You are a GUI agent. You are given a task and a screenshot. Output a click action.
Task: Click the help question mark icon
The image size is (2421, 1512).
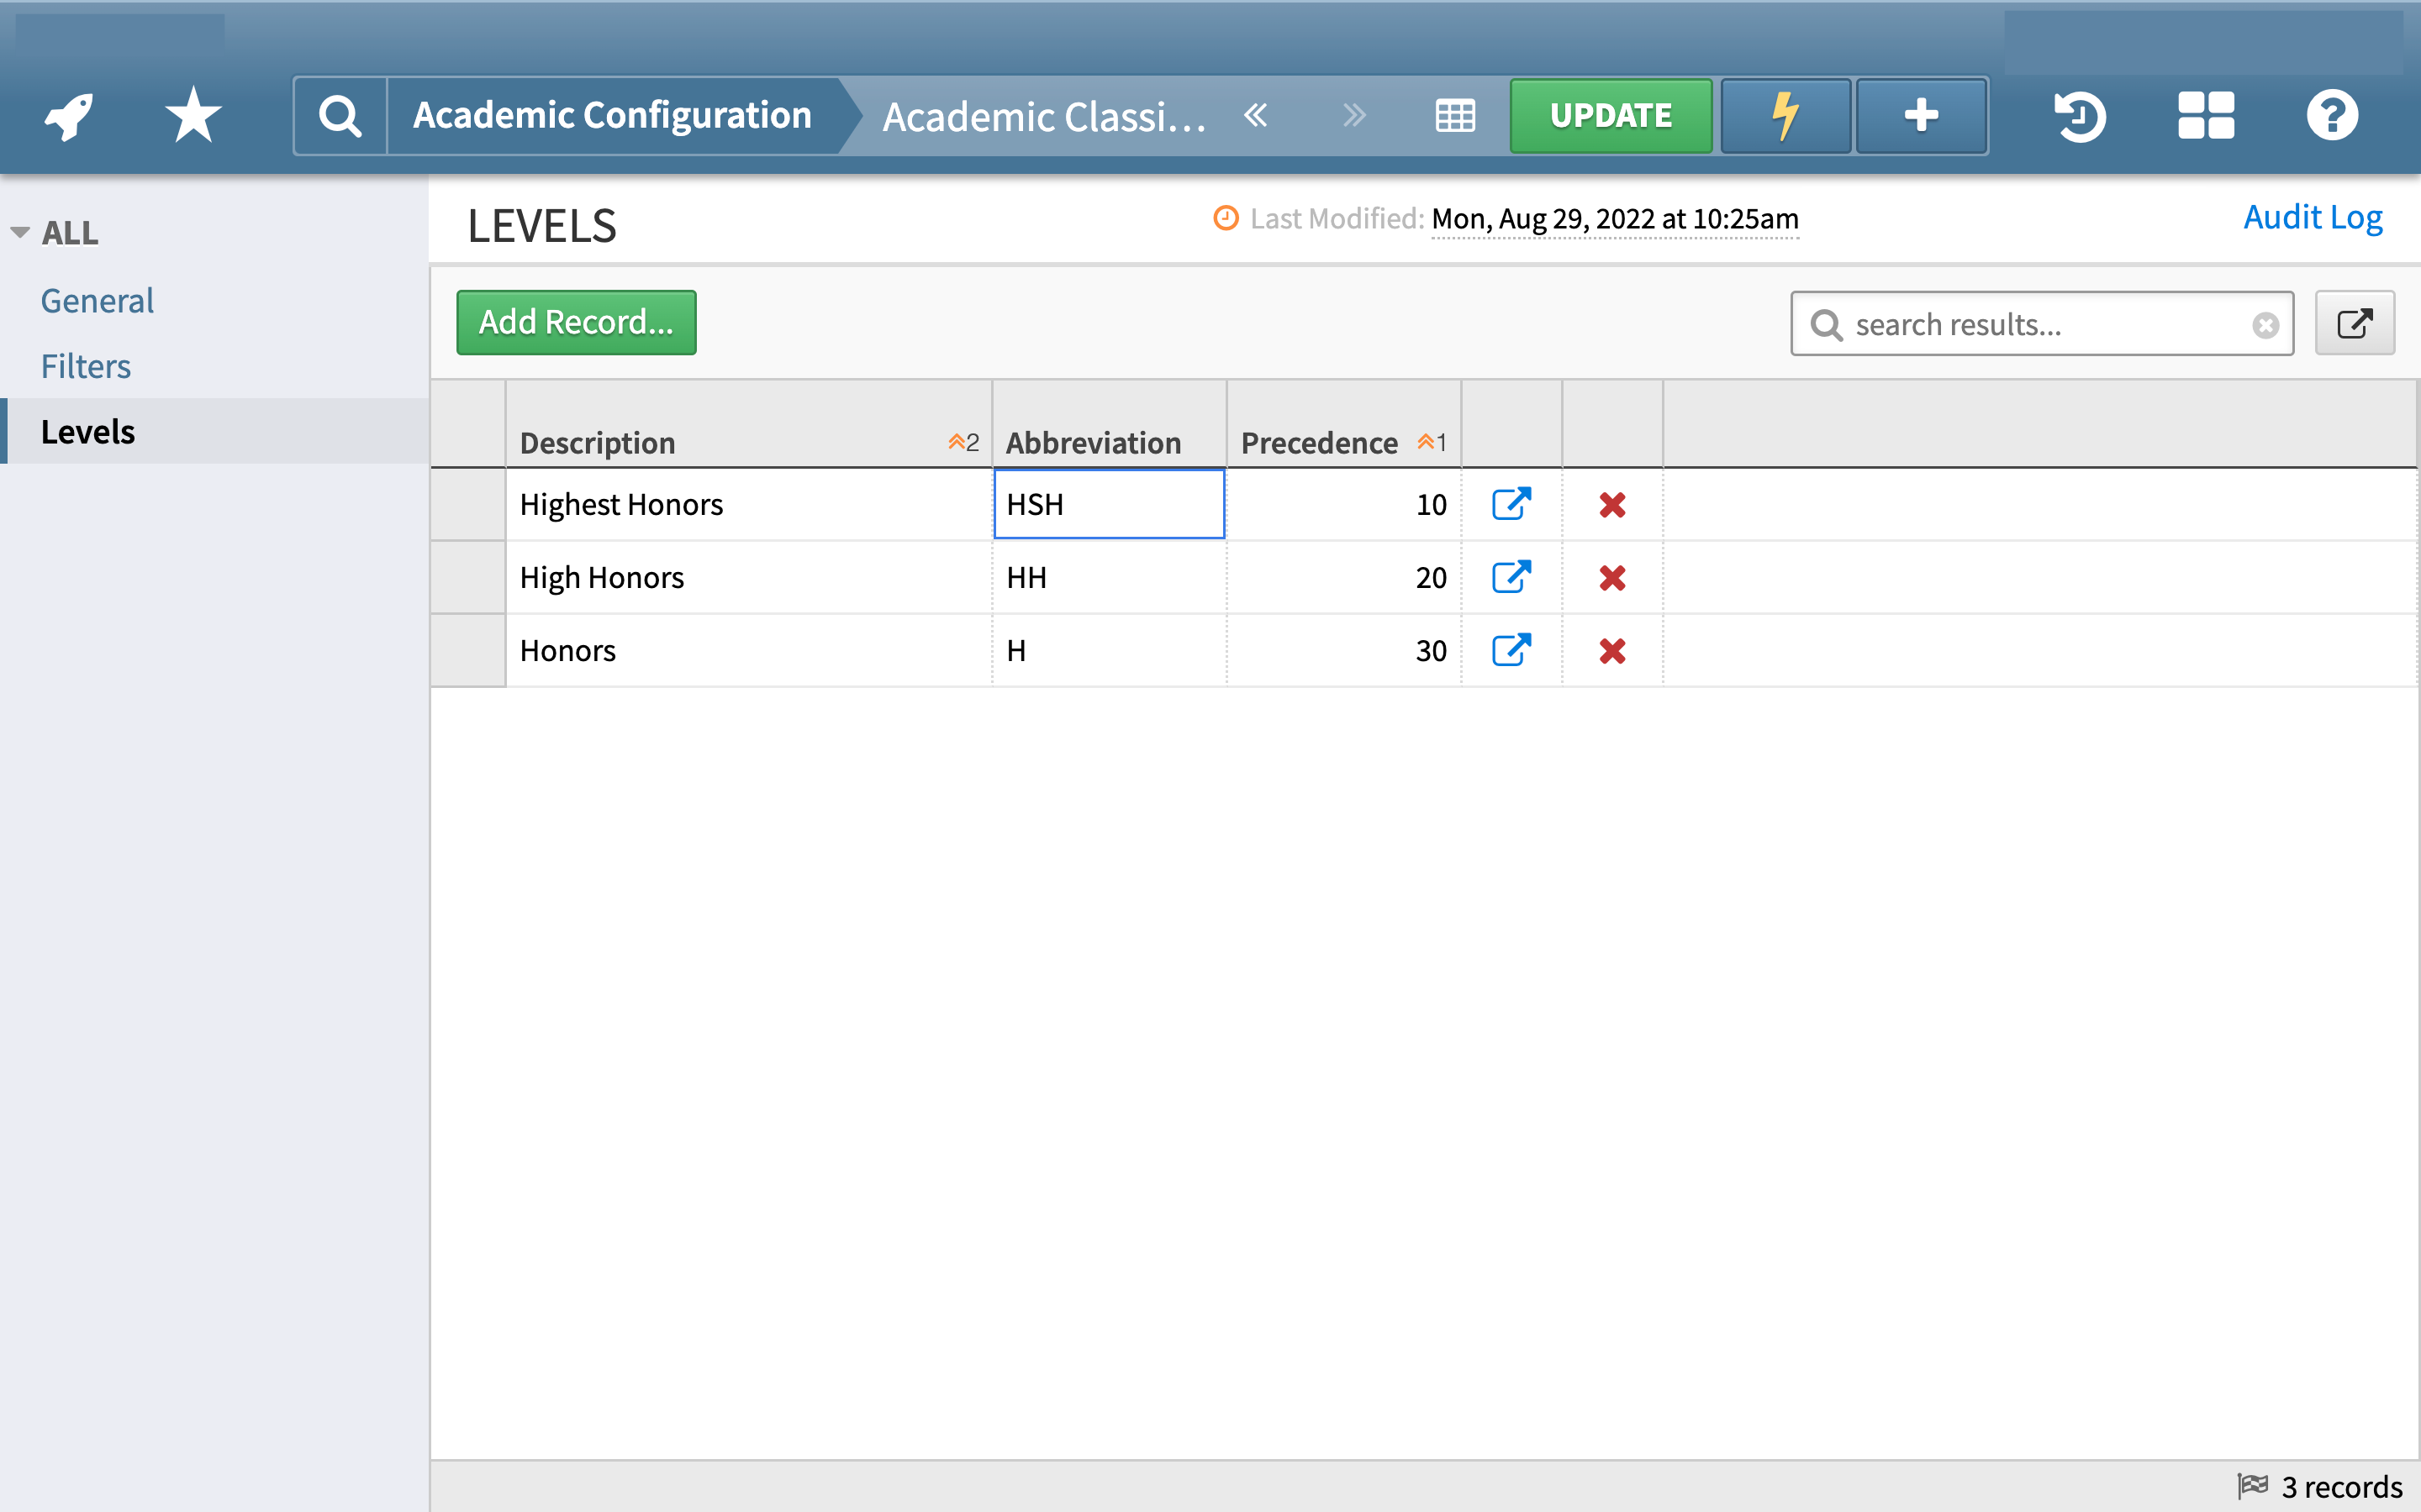tap(2332, 115)
